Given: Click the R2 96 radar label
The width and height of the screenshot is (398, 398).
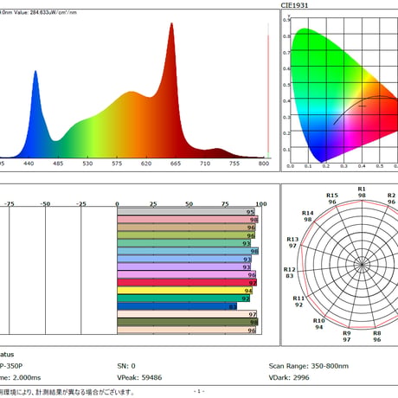Looking at the screenshot, I should click(x=391, y=199).
